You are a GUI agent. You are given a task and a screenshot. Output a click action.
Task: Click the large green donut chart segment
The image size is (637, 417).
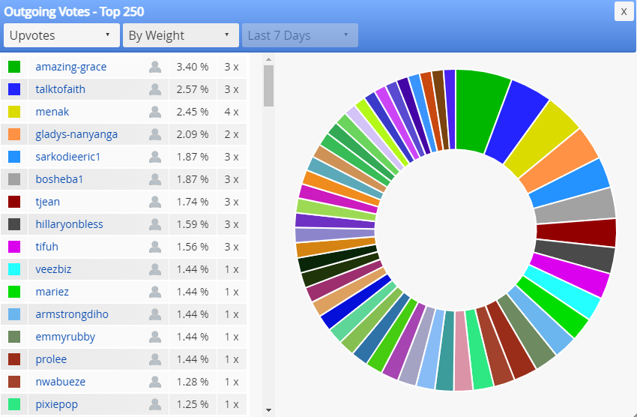(x=480, y=109)
